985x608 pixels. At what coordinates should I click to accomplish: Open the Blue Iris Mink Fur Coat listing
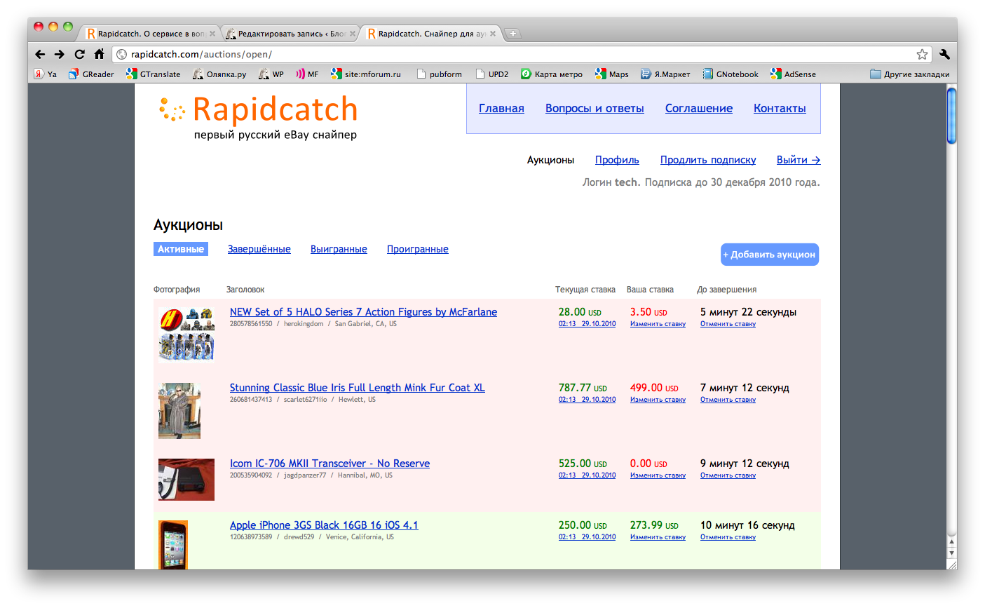pos(358,388)
